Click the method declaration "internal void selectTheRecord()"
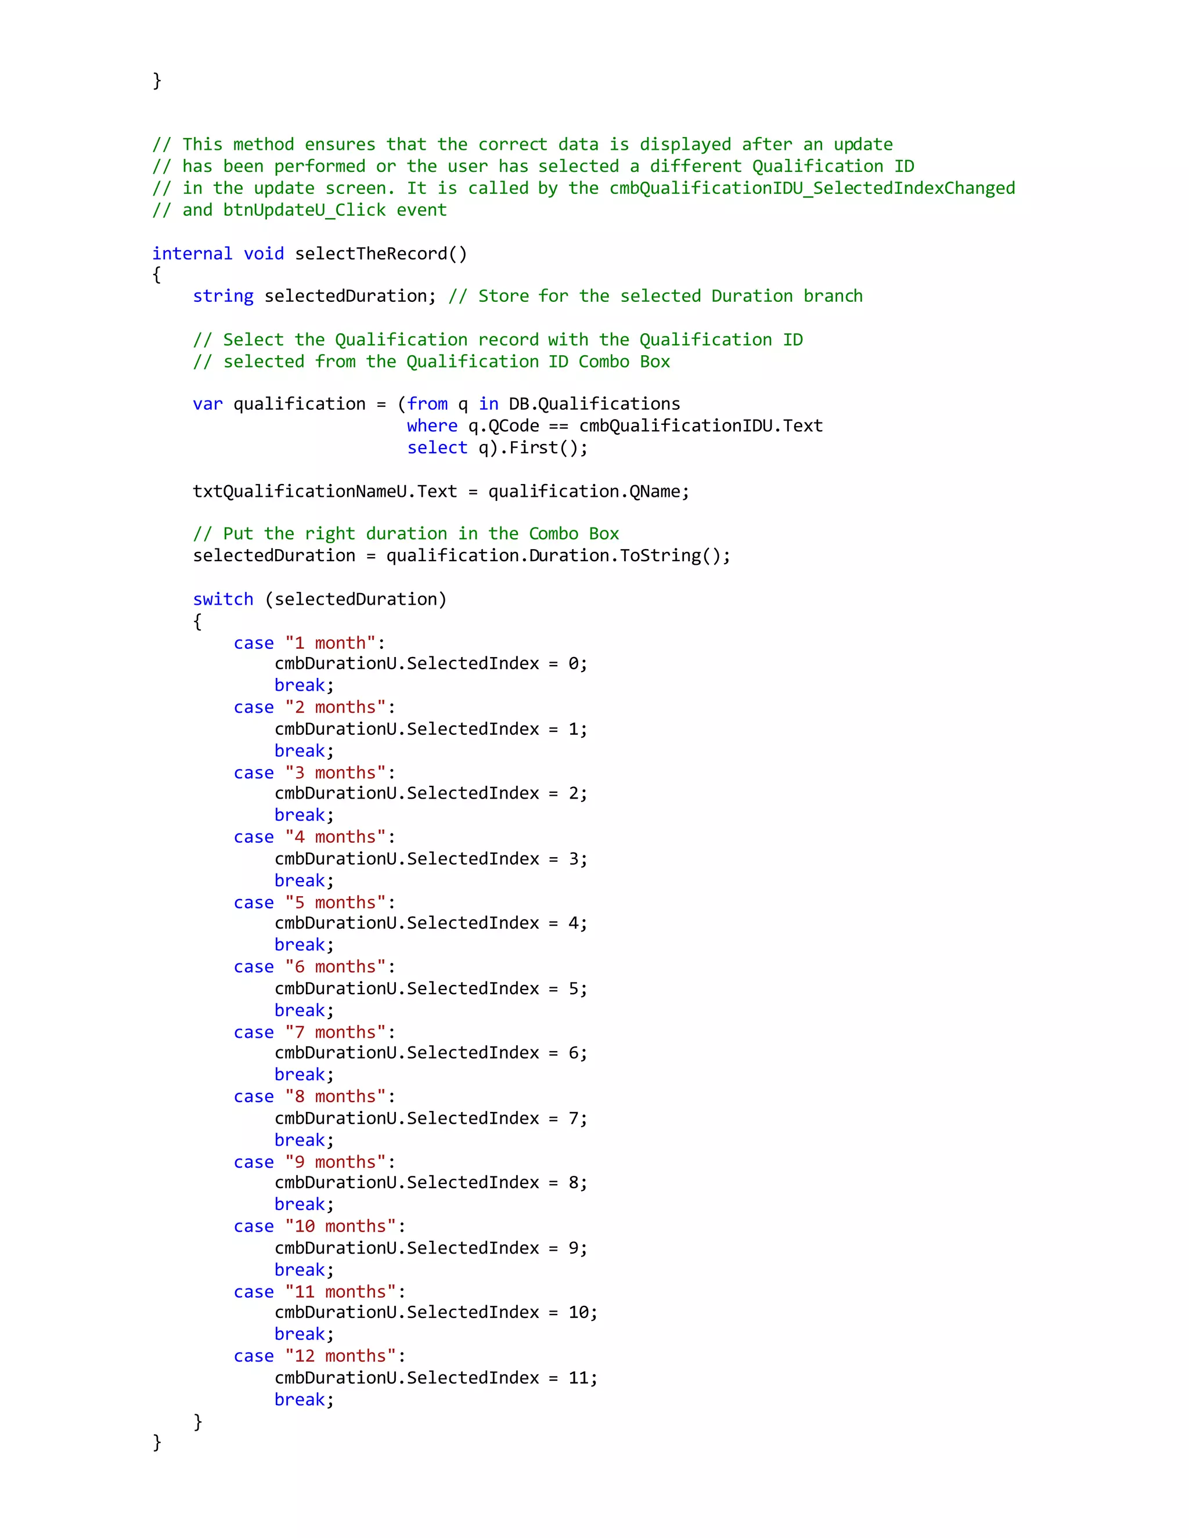This screenshot has height=1538, width=1189. pos(310,254)
